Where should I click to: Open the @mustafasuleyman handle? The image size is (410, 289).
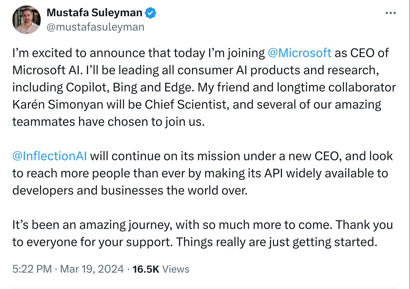(x=95, y=27)
